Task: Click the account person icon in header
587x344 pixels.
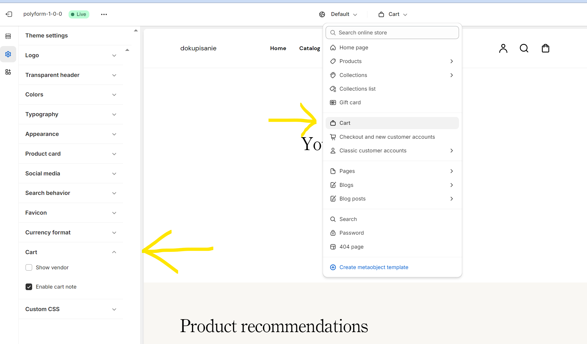Action: coord(503,48)
